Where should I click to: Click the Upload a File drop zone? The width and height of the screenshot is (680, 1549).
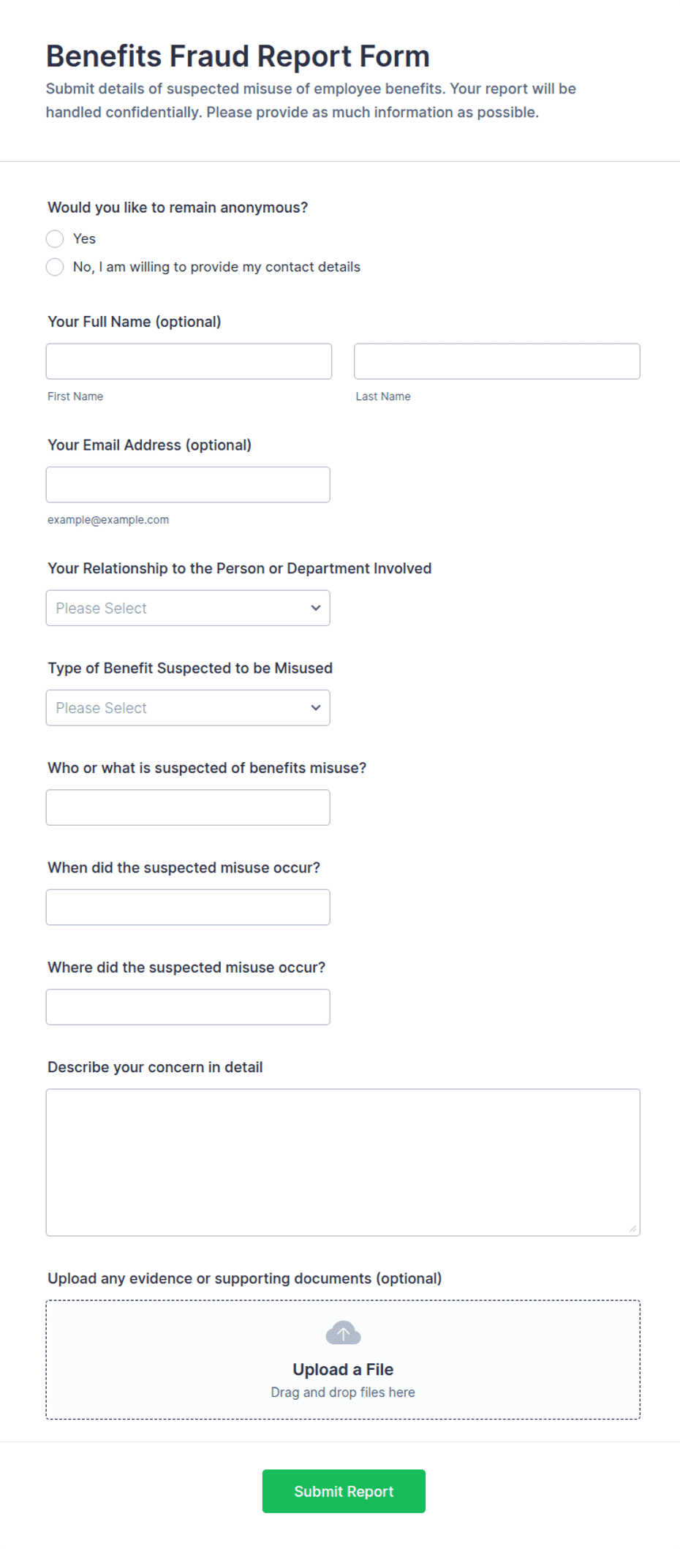(343, 1360)
